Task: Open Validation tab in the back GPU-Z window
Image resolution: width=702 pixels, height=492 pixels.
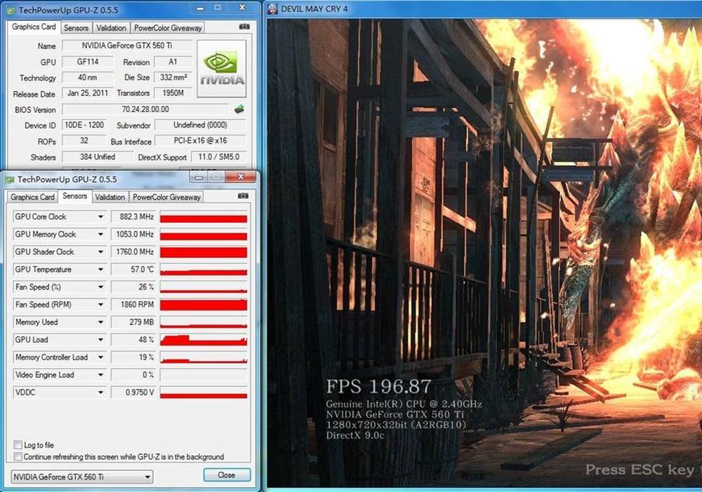Action: (x=111, y=28)
